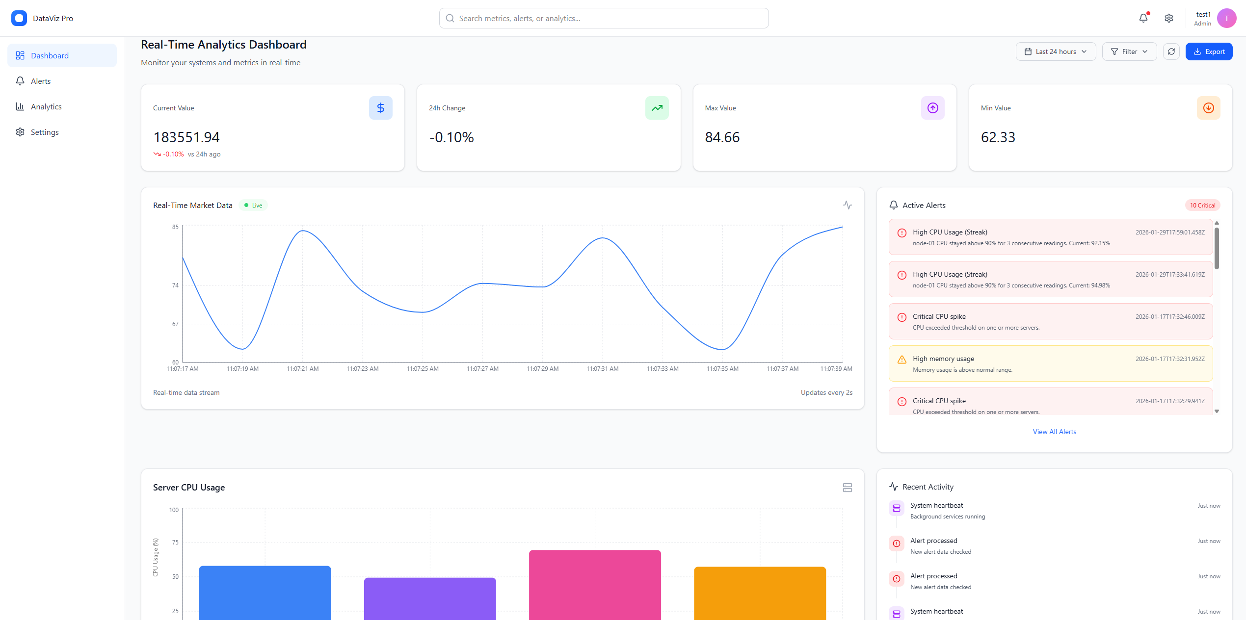
Task: Click the blue CPU usage bar
Action: pos(265,593)
